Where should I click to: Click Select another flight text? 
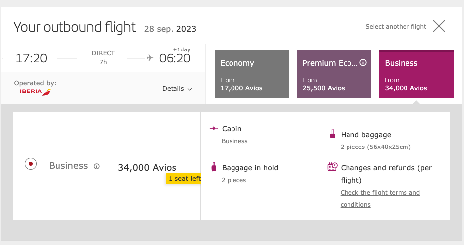(x=396, y=27)
